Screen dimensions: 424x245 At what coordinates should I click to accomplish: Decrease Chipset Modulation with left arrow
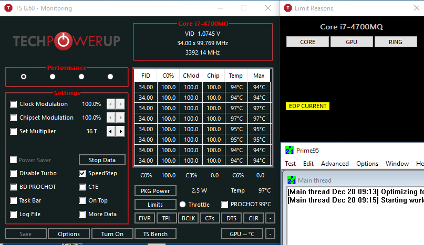click(x=110, y=118)
